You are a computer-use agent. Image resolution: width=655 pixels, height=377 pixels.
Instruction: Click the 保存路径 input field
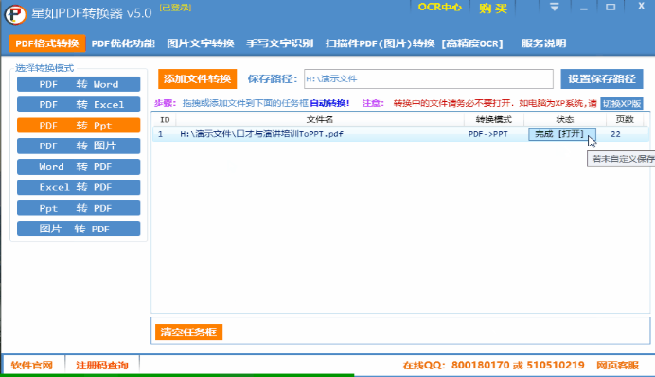pos(429,78)
